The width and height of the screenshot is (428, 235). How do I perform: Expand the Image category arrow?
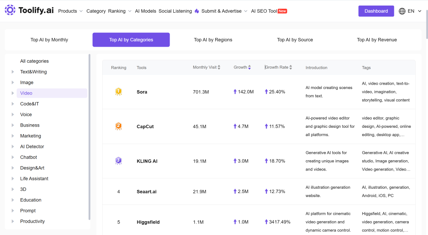(x=13, y=82)
